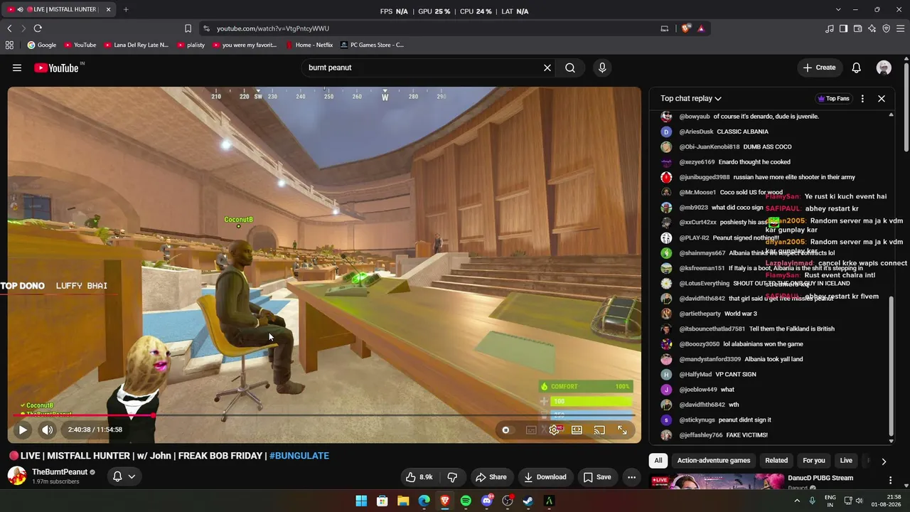Select the All filter chip
The image size is (910, 512).
click(658, 461)
